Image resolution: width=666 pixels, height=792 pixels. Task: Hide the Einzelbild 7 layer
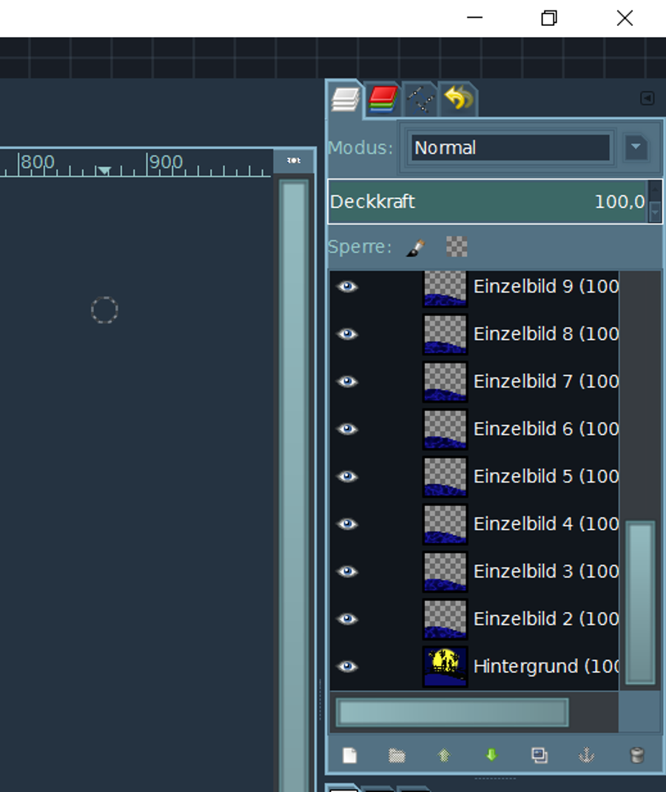pos(347,381)
